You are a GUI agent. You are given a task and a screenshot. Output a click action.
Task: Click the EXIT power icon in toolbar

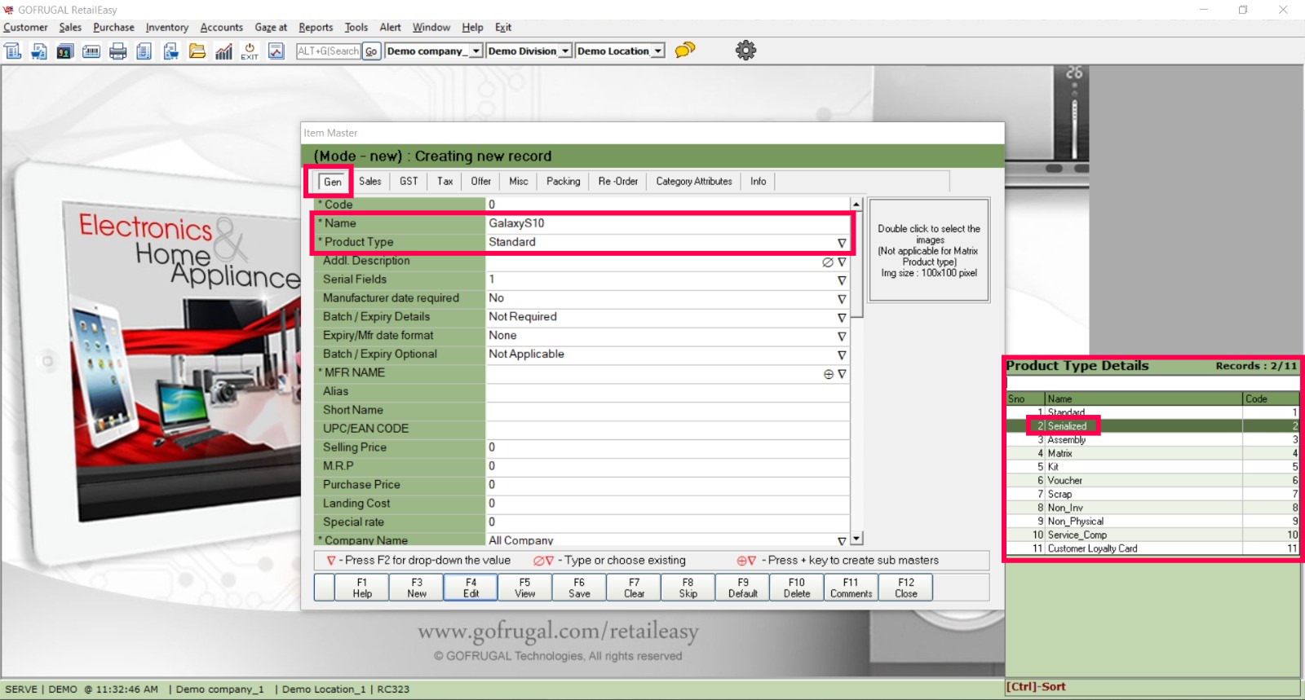[250, 51]
